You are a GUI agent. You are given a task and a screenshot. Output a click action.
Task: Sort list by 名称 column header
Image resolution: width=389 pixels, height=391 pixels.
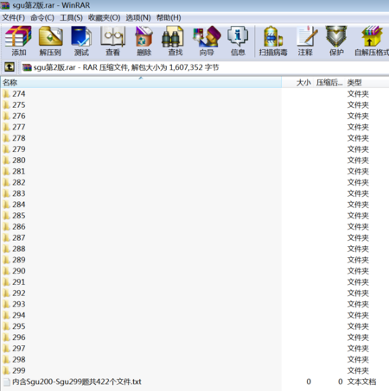click(141, 83)
